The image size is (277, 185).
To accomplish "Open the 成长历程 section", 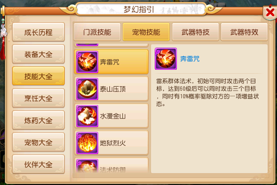I will click(x=38, y=32).
